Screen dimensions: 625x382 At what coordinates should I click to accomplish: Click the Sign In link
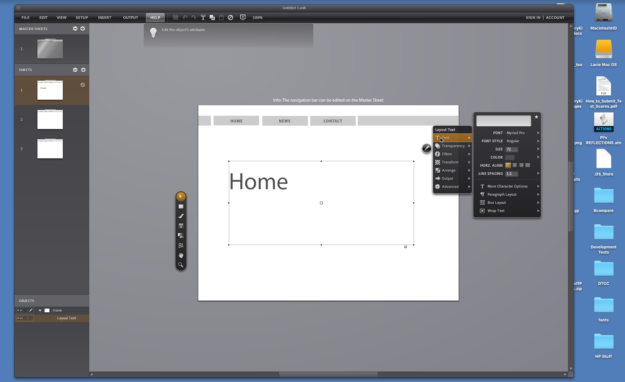(533, 18)
